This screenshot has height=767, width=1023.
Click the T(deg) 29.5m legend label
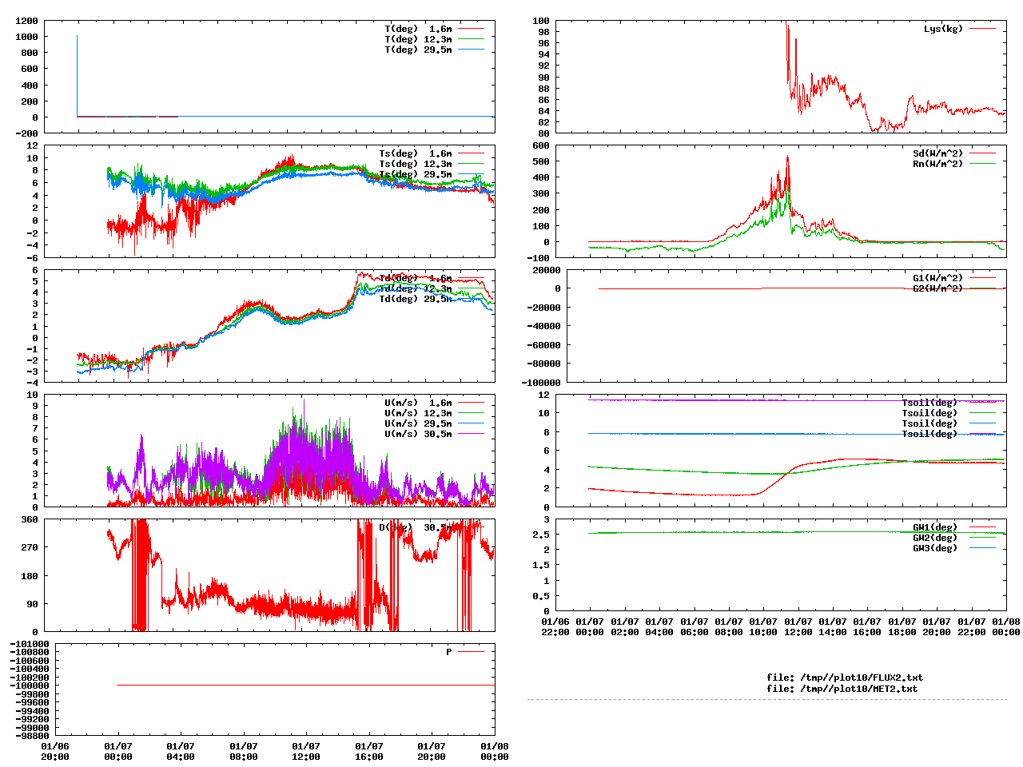[x=418, y=50]
